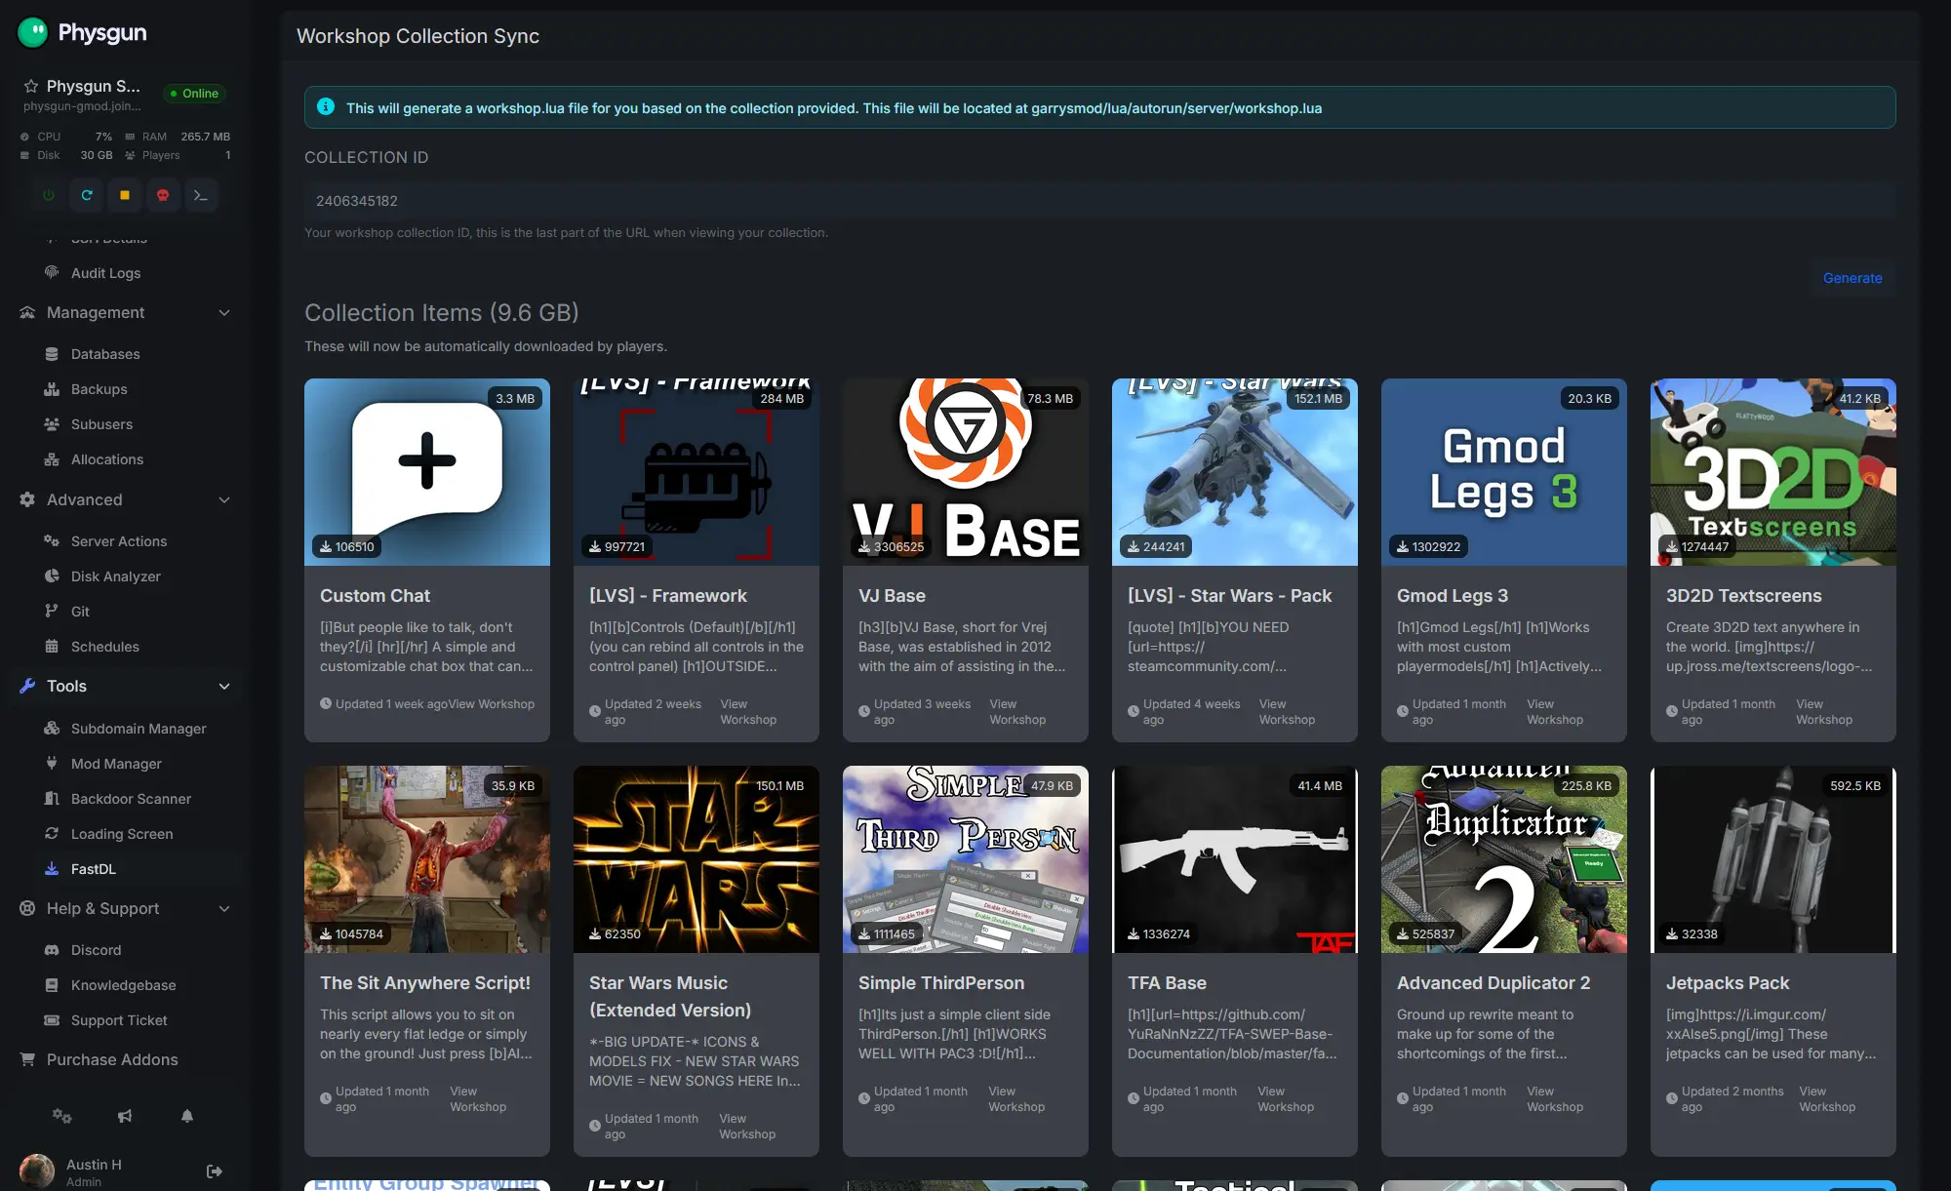The height and width of the screenshot is (1191, 1951).
Task: Click the cyan restart server icon
Action: point(87,195)
